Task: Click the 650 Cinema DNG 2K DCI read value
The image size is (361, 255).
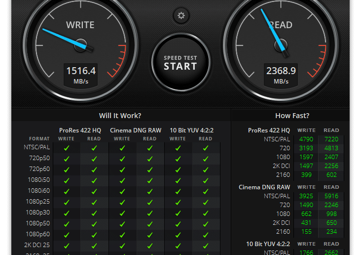Action: [x=331, y=223]
